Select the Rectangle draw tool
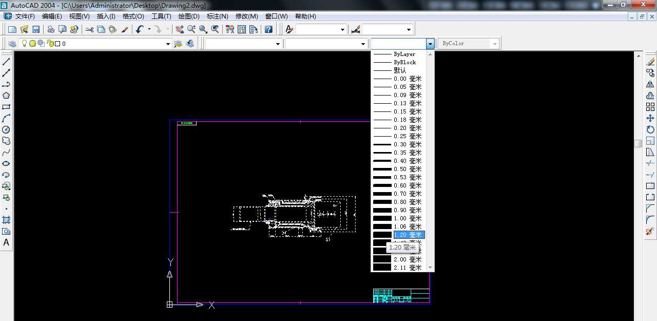The height and width of the screenshot is (321, 657). [6, 107]
